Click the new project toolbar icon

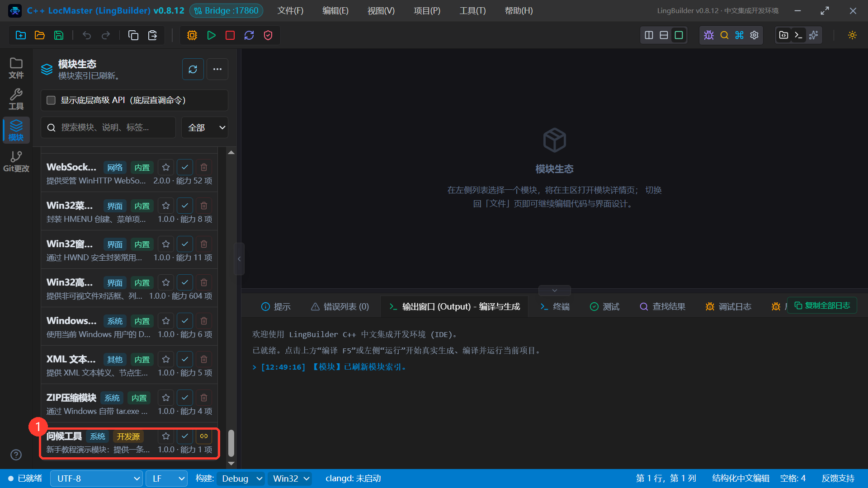(x=21, y=35)
